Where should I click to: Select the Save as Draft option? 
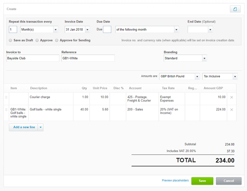10,40
